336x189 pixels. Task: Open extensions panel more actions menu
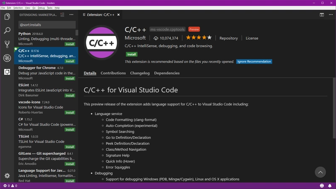click(x=71, y=15)
